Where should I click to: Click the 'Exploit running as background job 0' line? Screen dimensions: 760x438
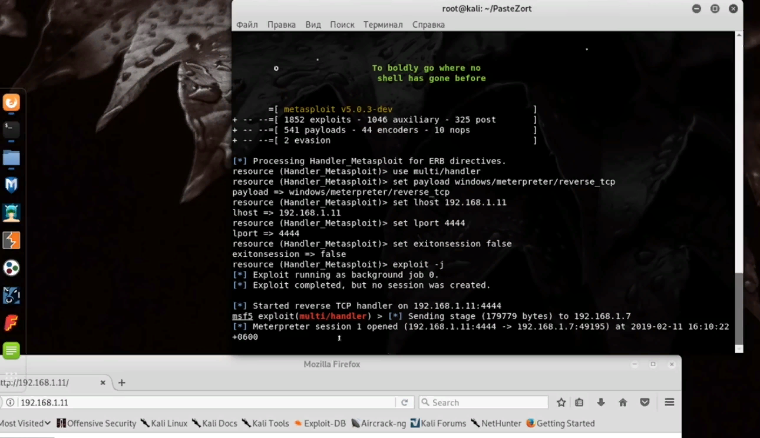coord(336,275)
